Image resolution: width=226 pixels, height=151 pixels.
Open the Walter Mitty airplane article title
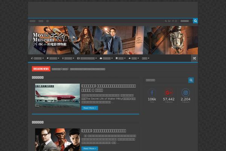pos(108,88)
